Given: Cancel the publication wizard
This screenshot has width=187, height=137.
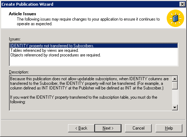Looking at the screenshot, I should [x=138, y=128].
